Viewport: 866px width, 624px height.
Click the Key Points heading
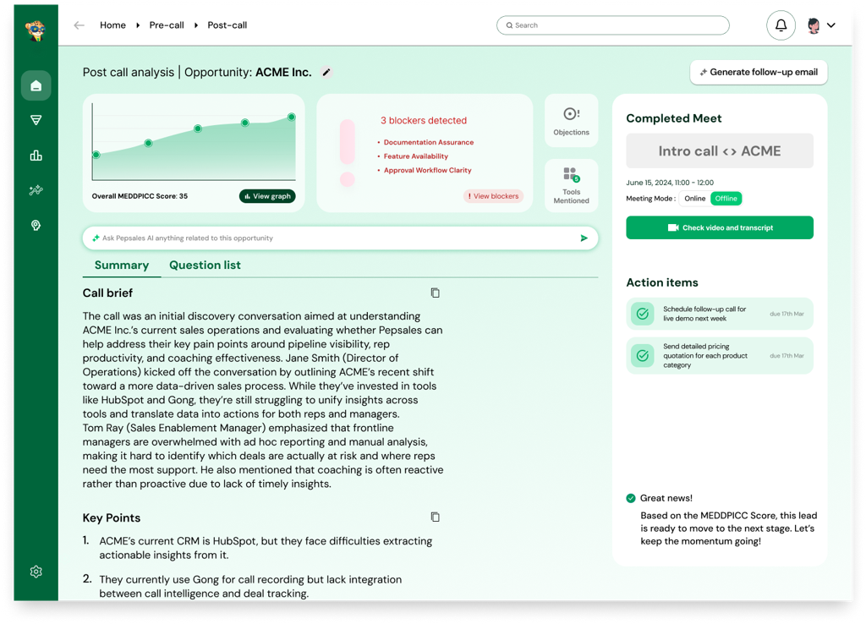pos(112,517)
